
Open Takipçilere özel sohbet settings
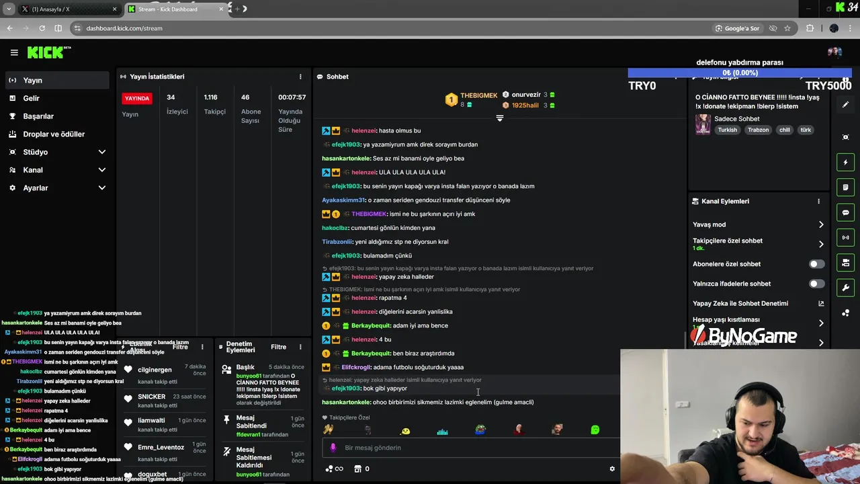(x=758, y=244)
